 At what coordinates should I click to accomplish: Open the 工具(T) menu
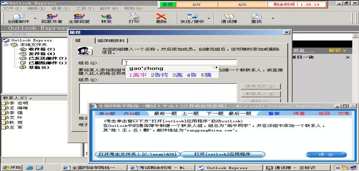[85, 9]
